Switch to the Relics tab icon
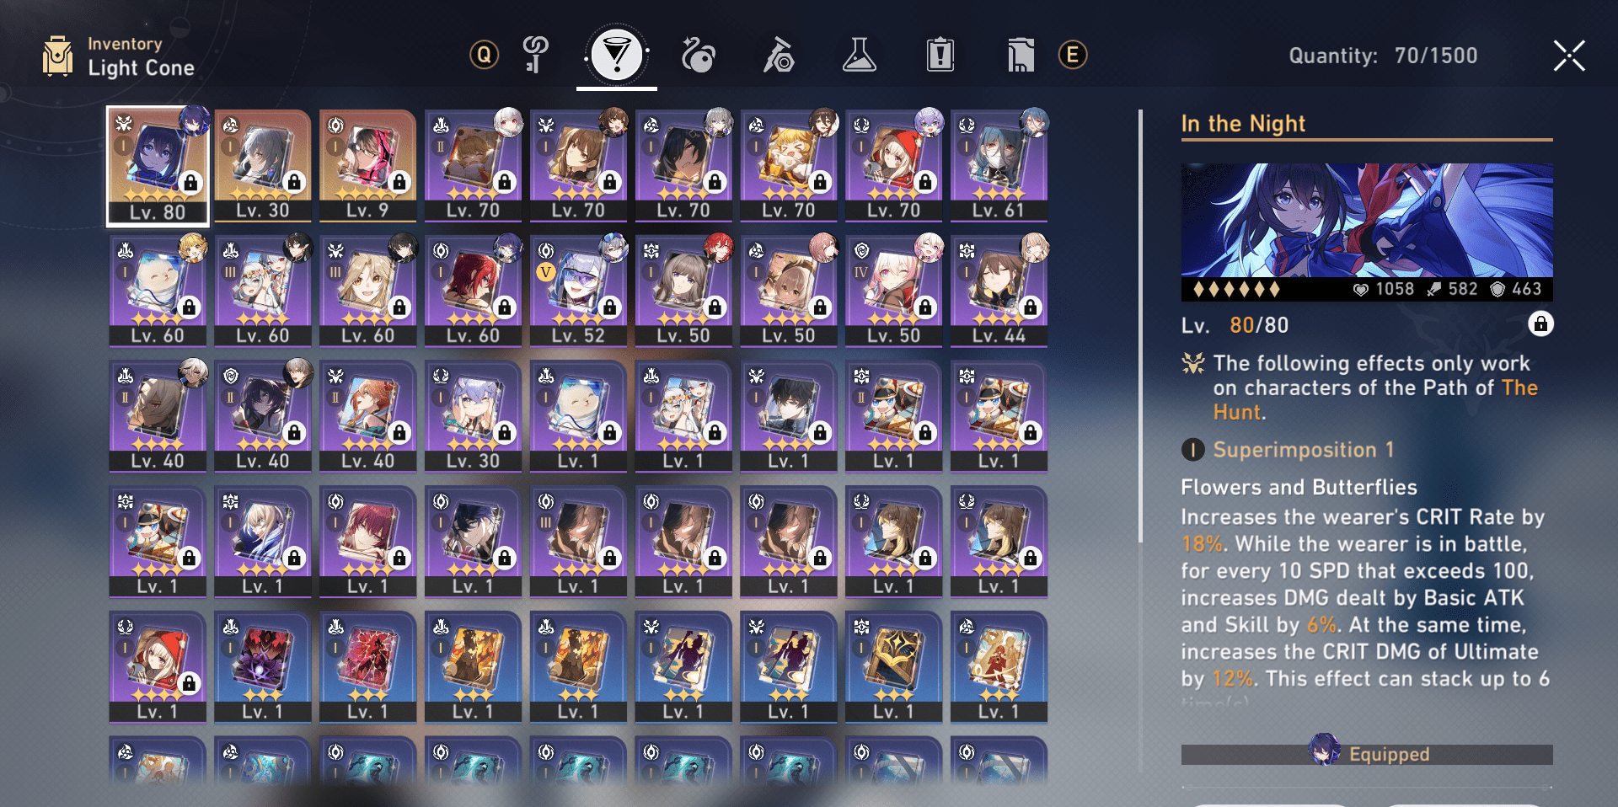Image resolution: width=1618 pixels, height=807 pixels. coord(697,56)
